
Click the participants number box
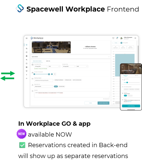tap(55, 74)
